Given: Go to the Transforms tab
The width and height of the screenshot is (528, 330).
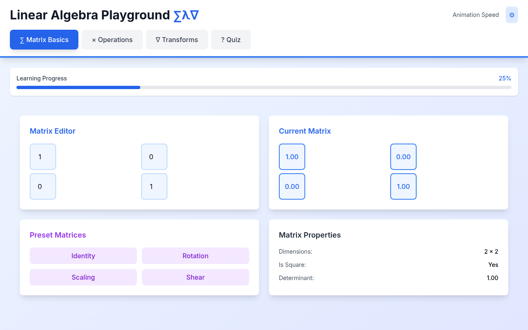Looking at the screenshot, I should [177, 40].
